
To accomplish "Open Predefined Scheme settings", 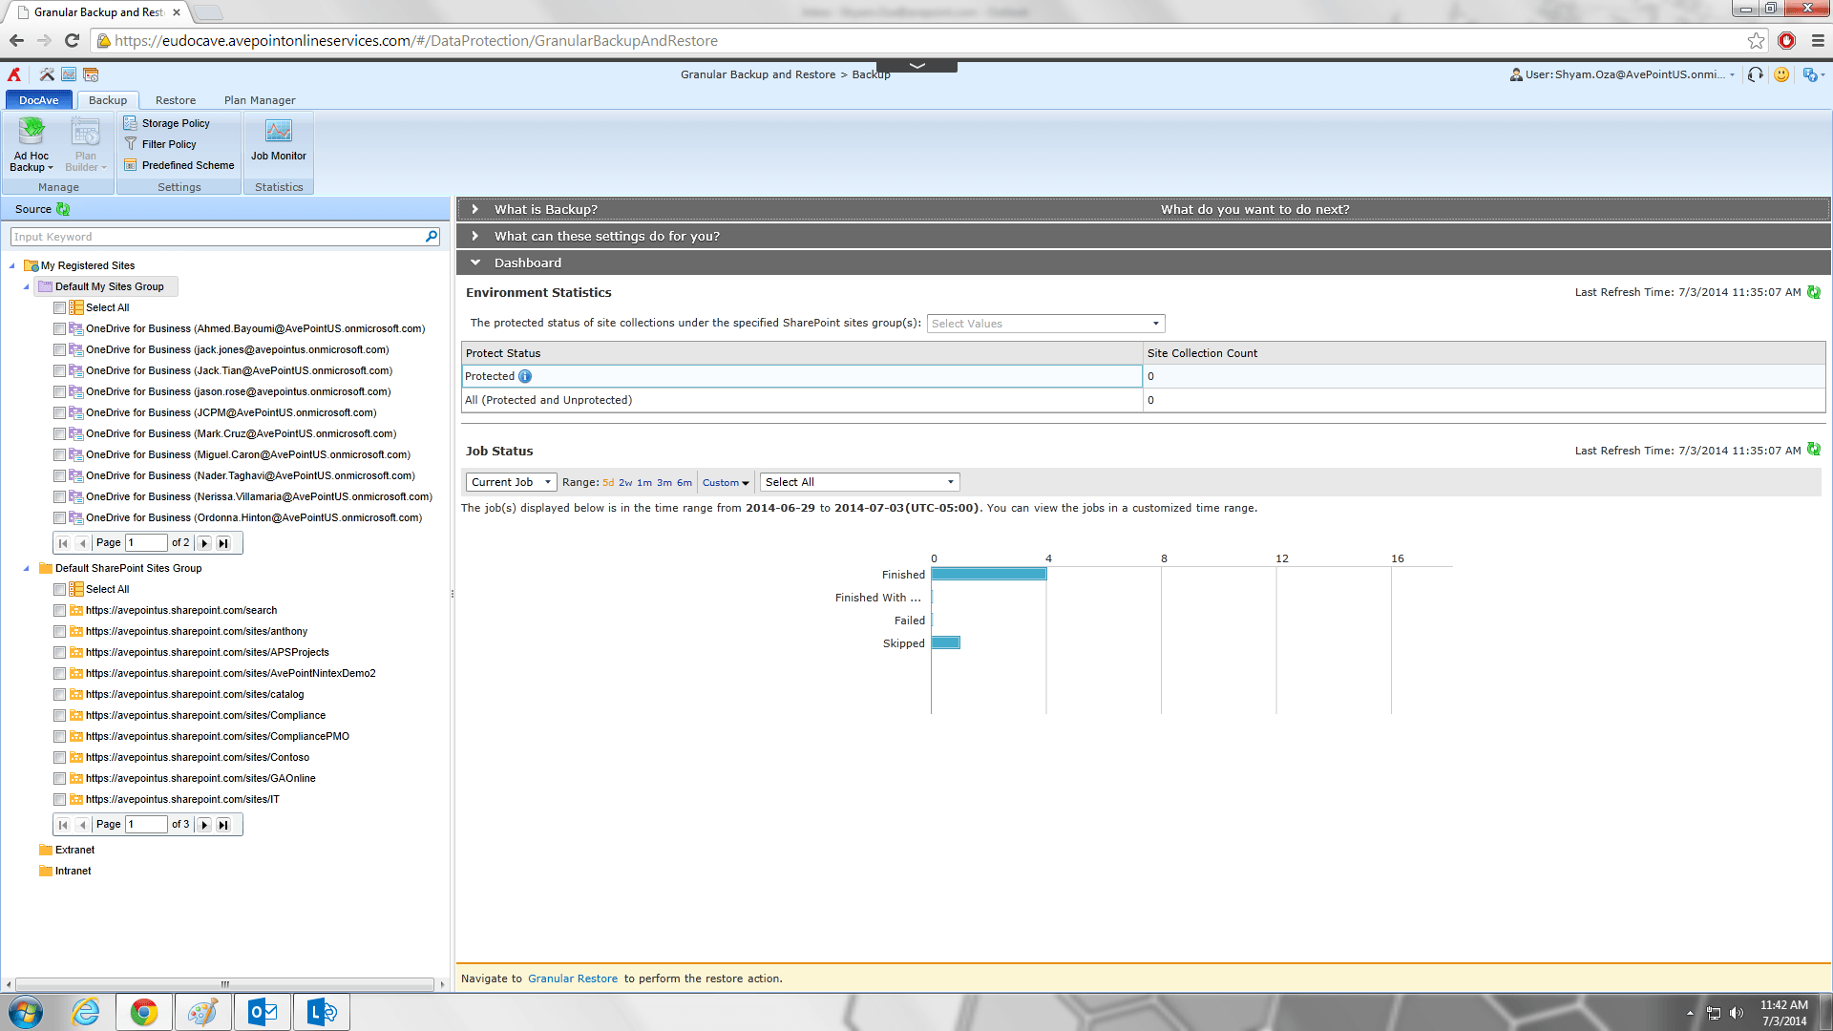I will click(x=179, y=165).
